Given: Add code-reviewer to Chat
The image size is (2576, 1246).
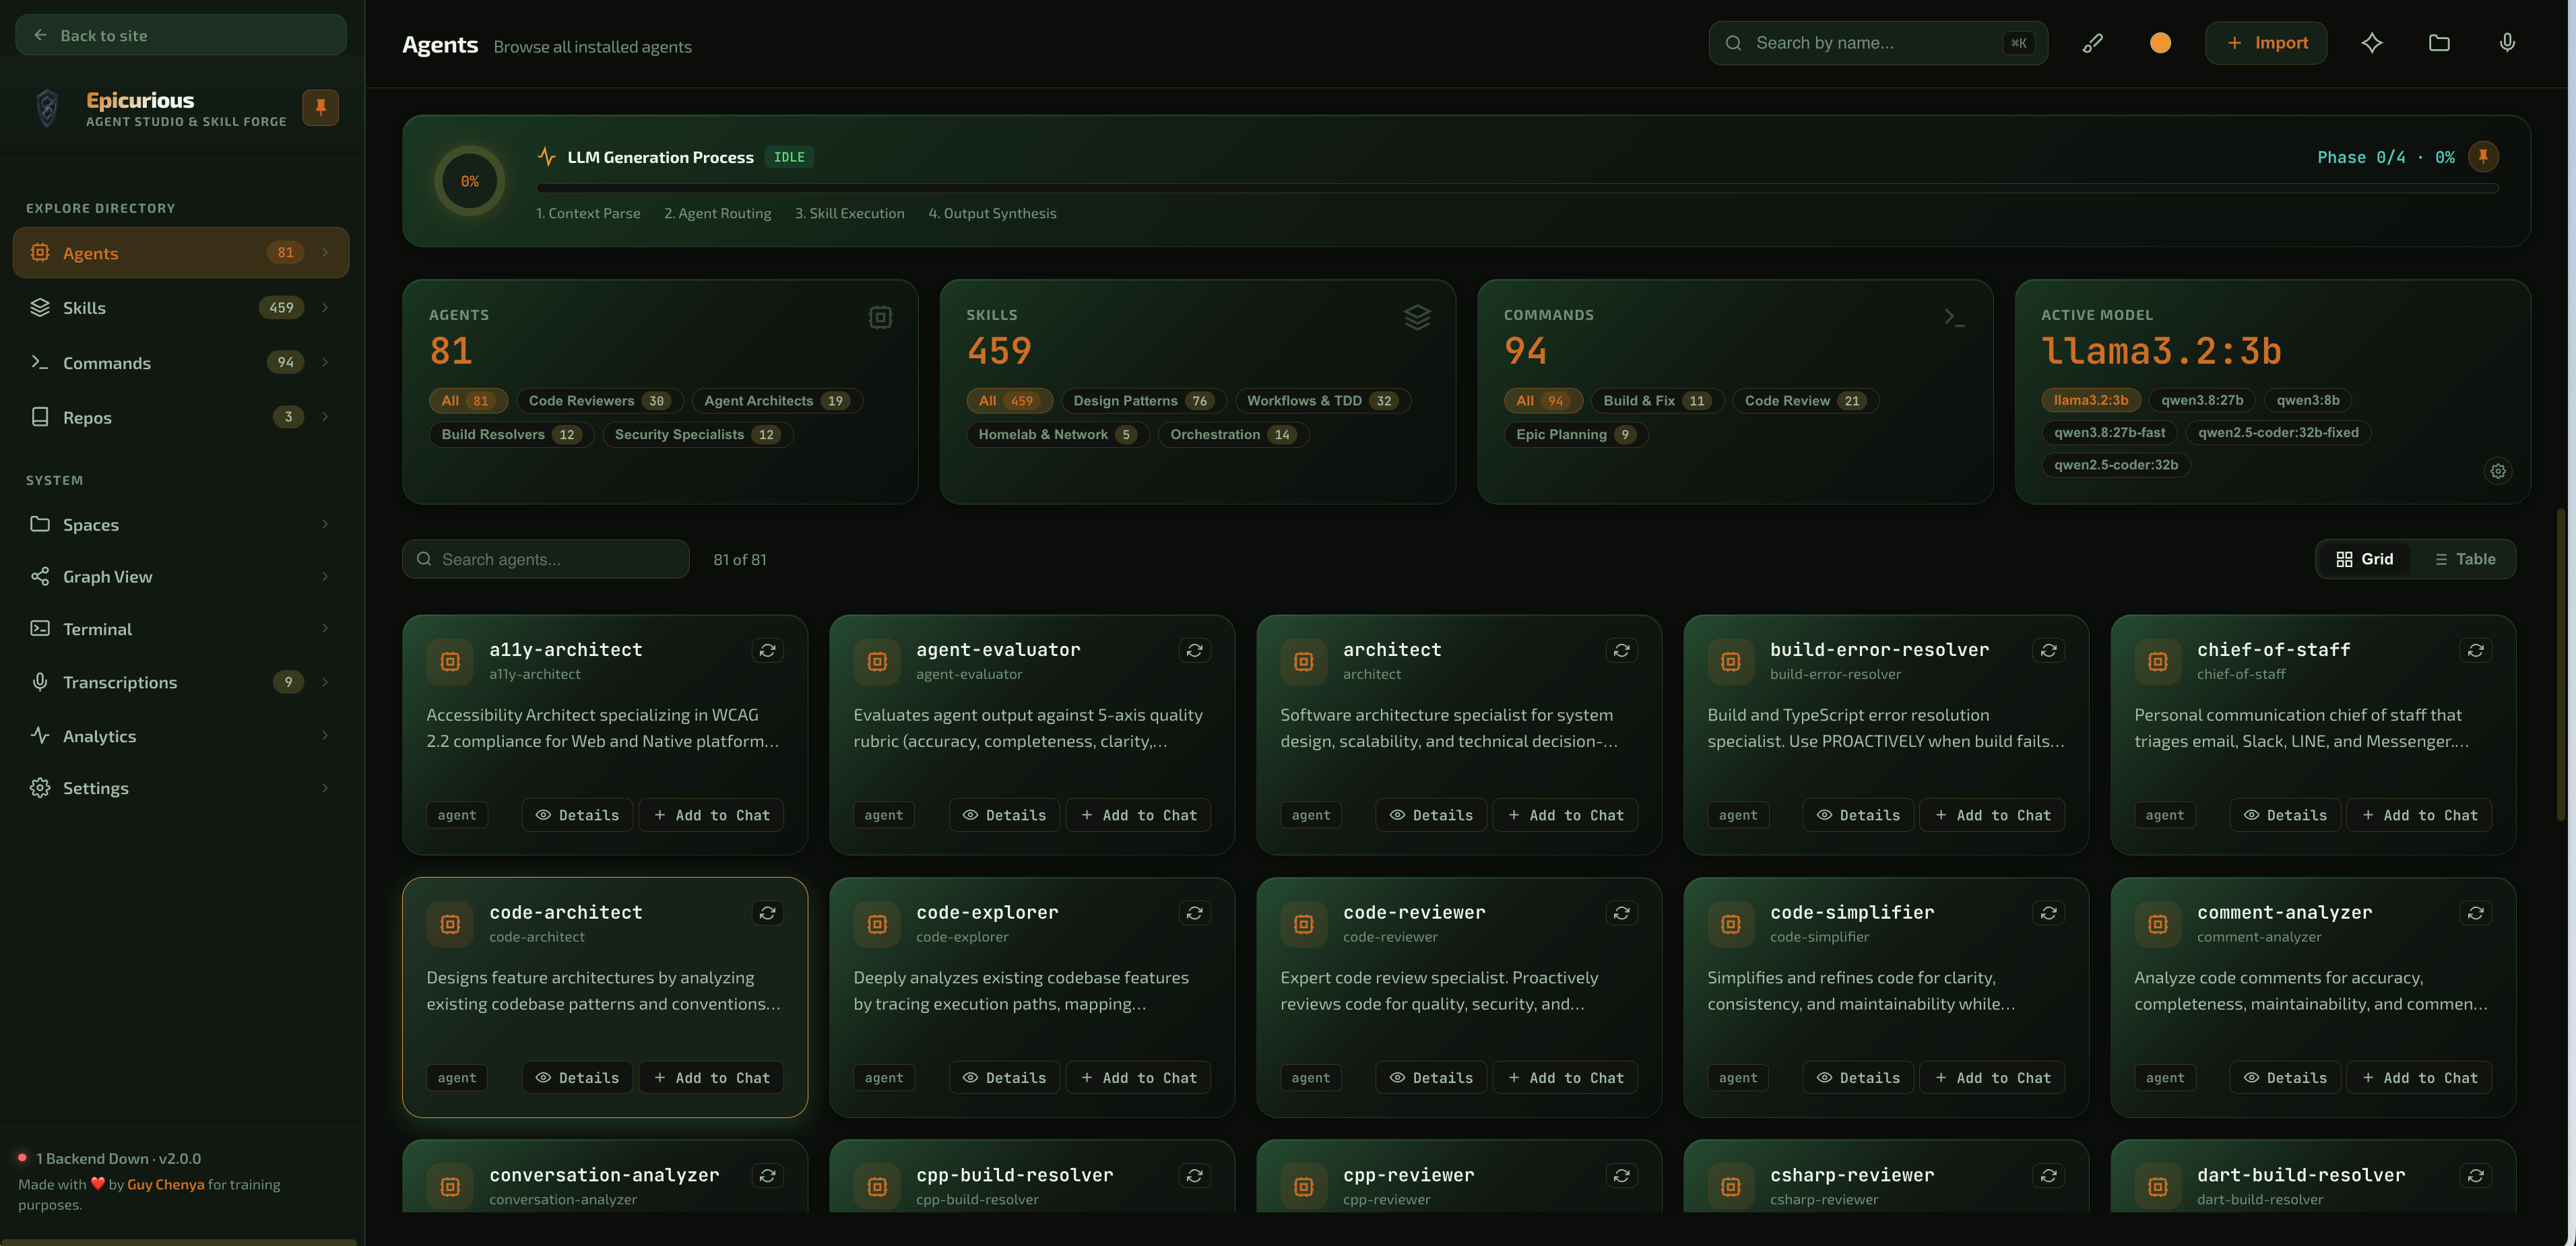Looking at the screenshot, I should point(1565,1078).
